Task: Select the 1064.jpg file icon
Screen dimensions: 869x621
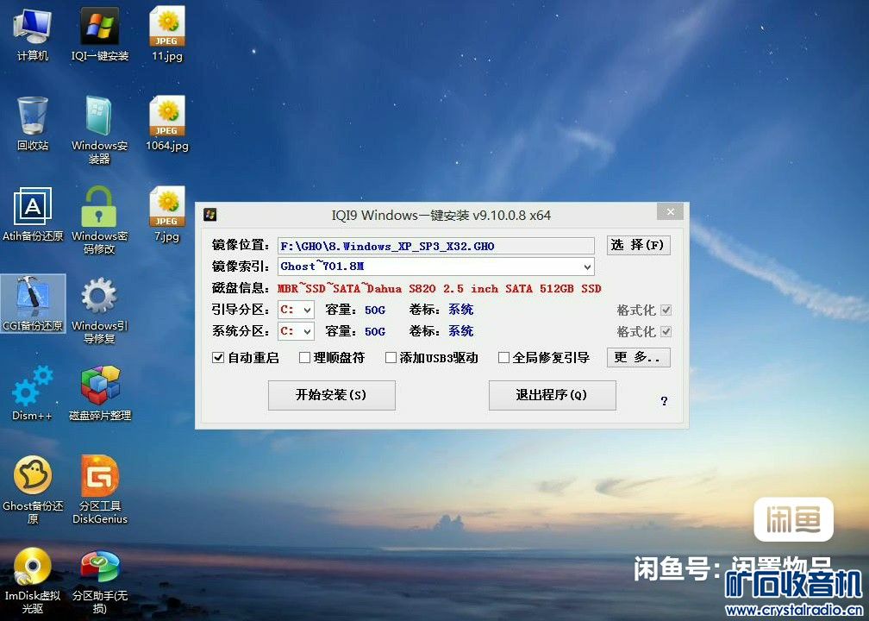Action: click(x=167, y=124)
